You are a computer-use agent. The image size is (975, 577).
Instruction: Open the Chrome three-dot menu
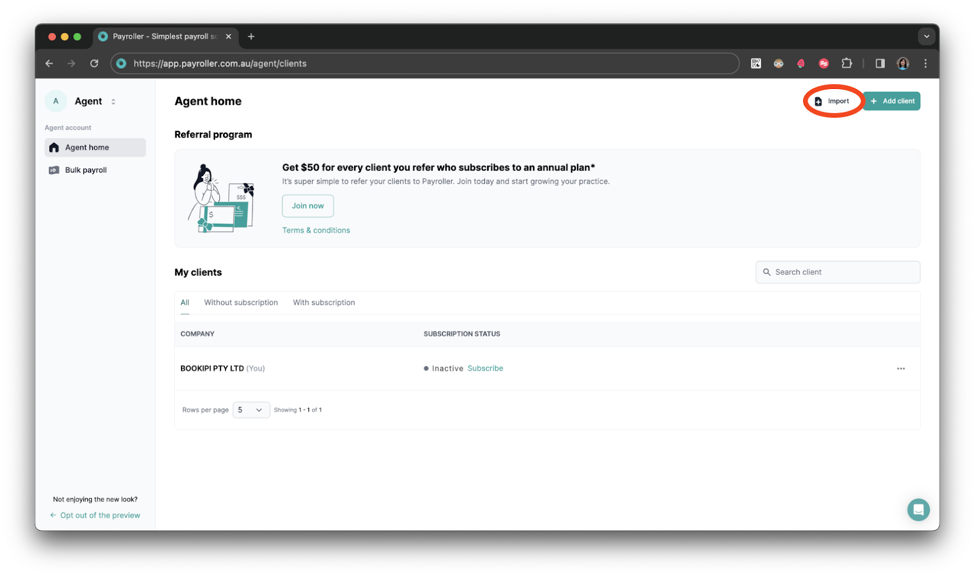925,63
